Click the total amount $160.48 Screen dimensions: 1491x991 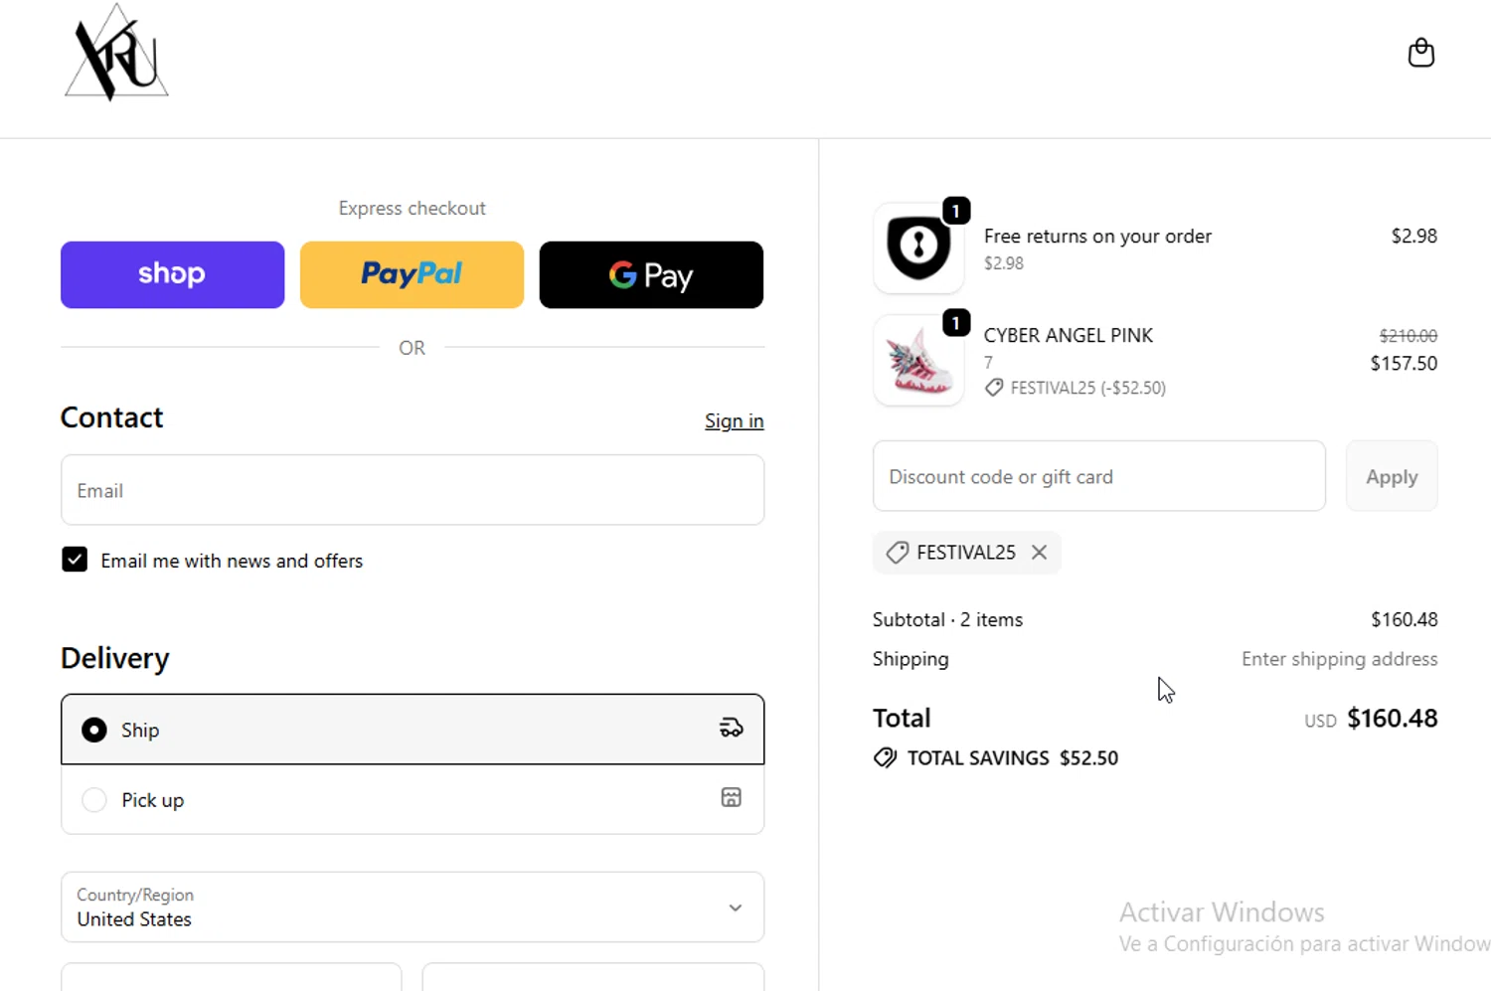point(1392,719)
